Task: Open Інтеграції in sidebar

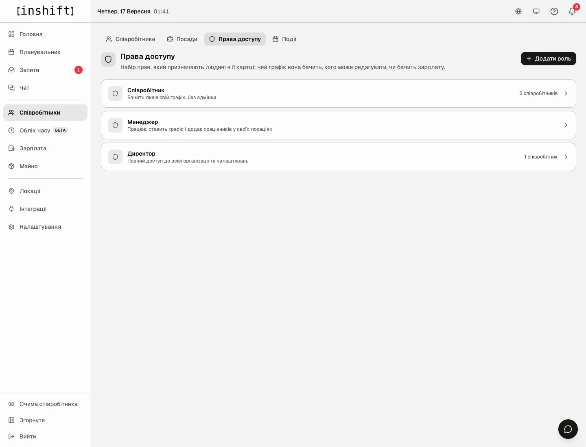Action: click(45, 209)
